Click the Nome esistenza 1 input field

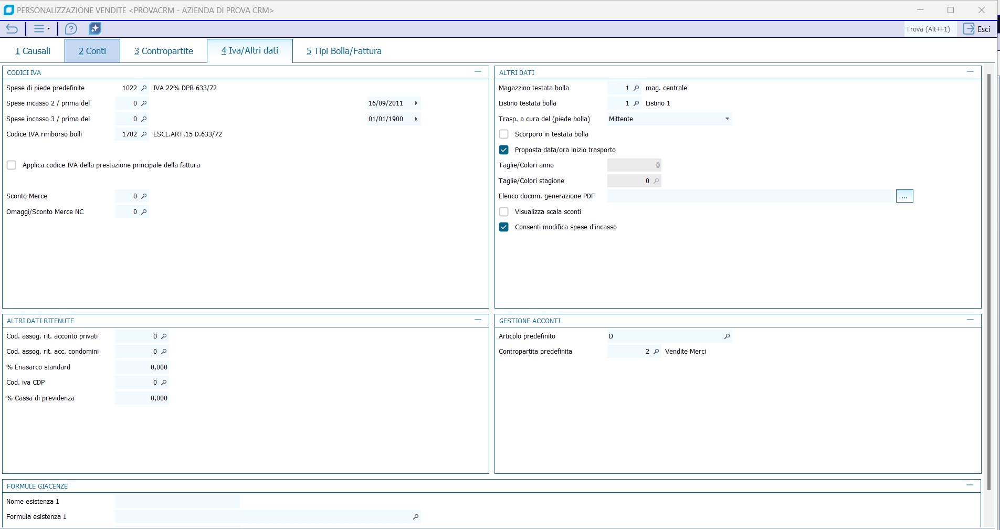point(177,502)
